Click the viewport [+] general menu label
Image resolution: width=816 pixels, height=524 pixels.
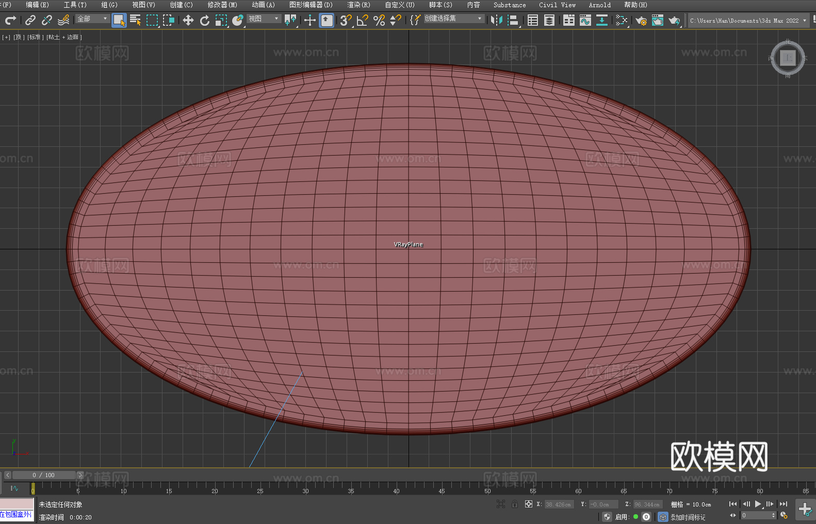pyautogui.click(x=6, y=37)
